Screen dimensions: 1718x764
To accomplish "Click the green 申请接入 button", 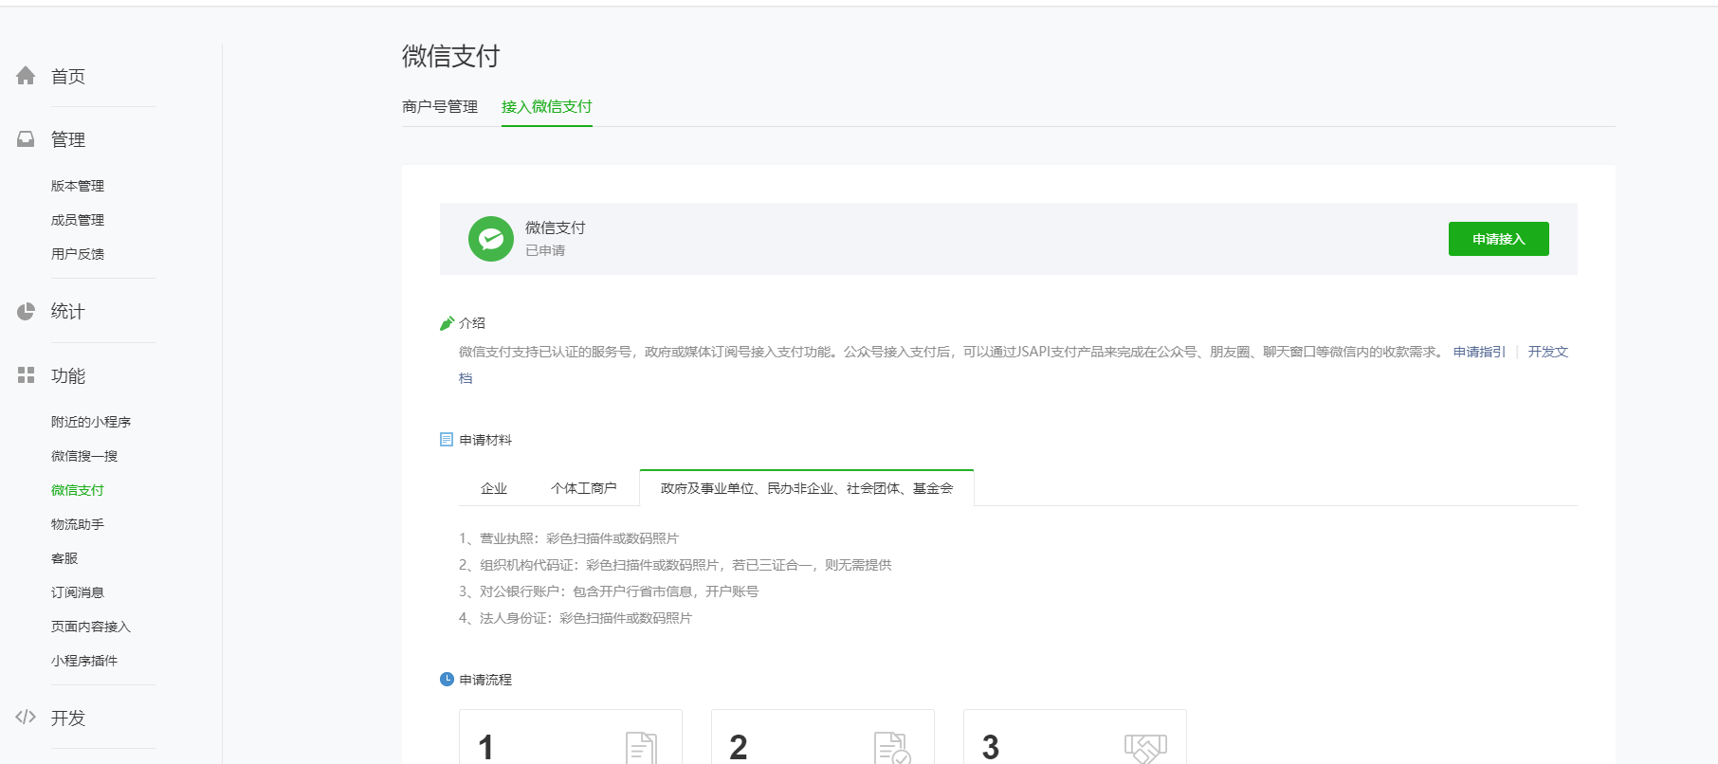I will [1499, 239].
